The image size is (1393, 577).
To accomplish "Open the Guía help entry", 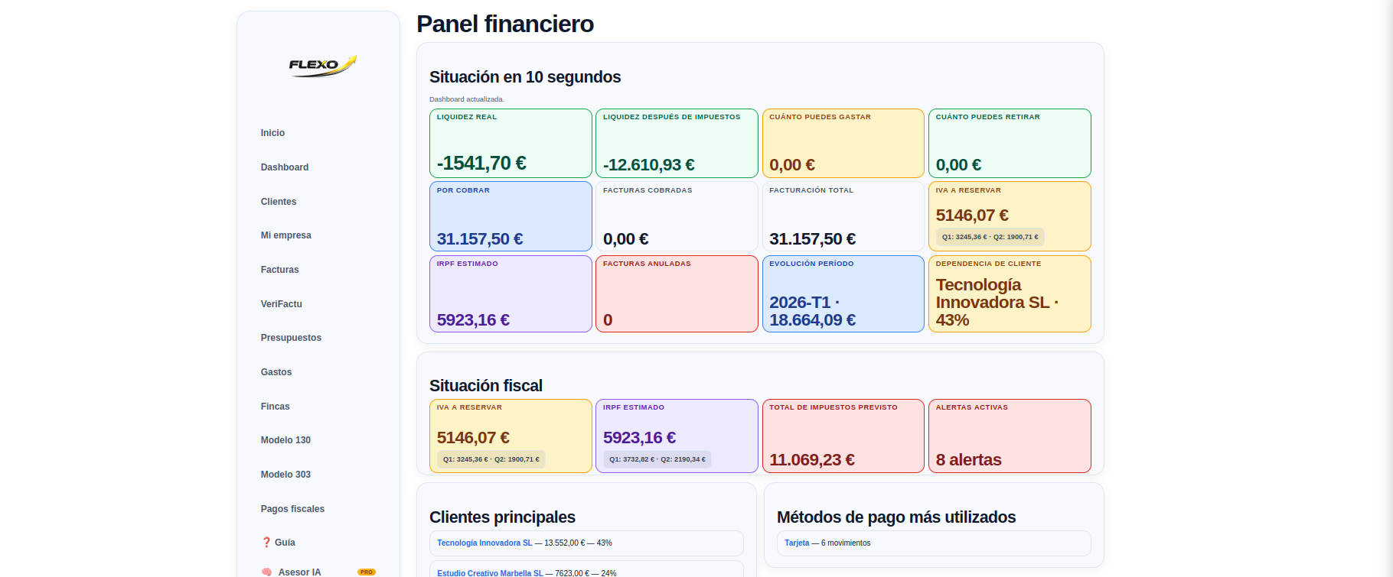I will [285, 543].
